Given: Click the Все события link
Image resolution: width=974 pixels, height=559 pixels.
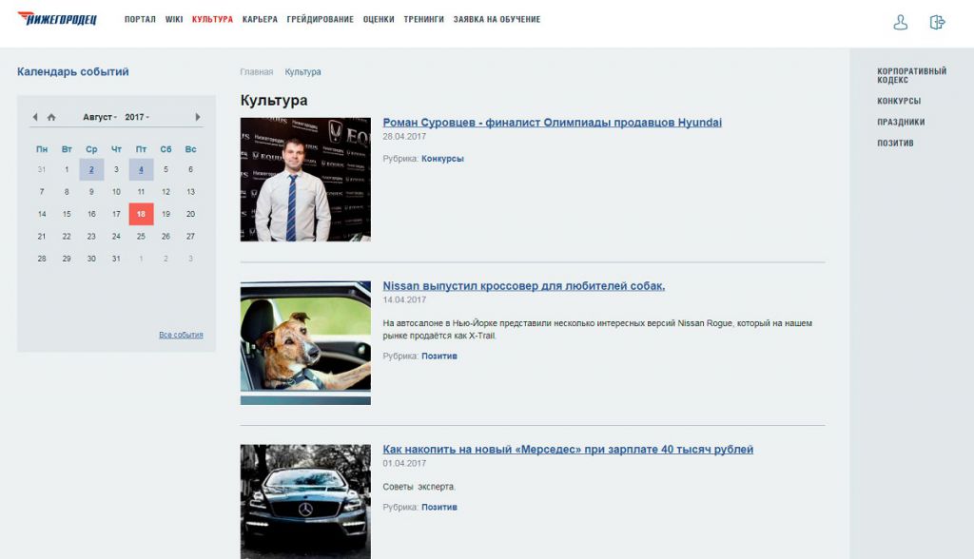Looking at the screenshot, I should (181, 335).
